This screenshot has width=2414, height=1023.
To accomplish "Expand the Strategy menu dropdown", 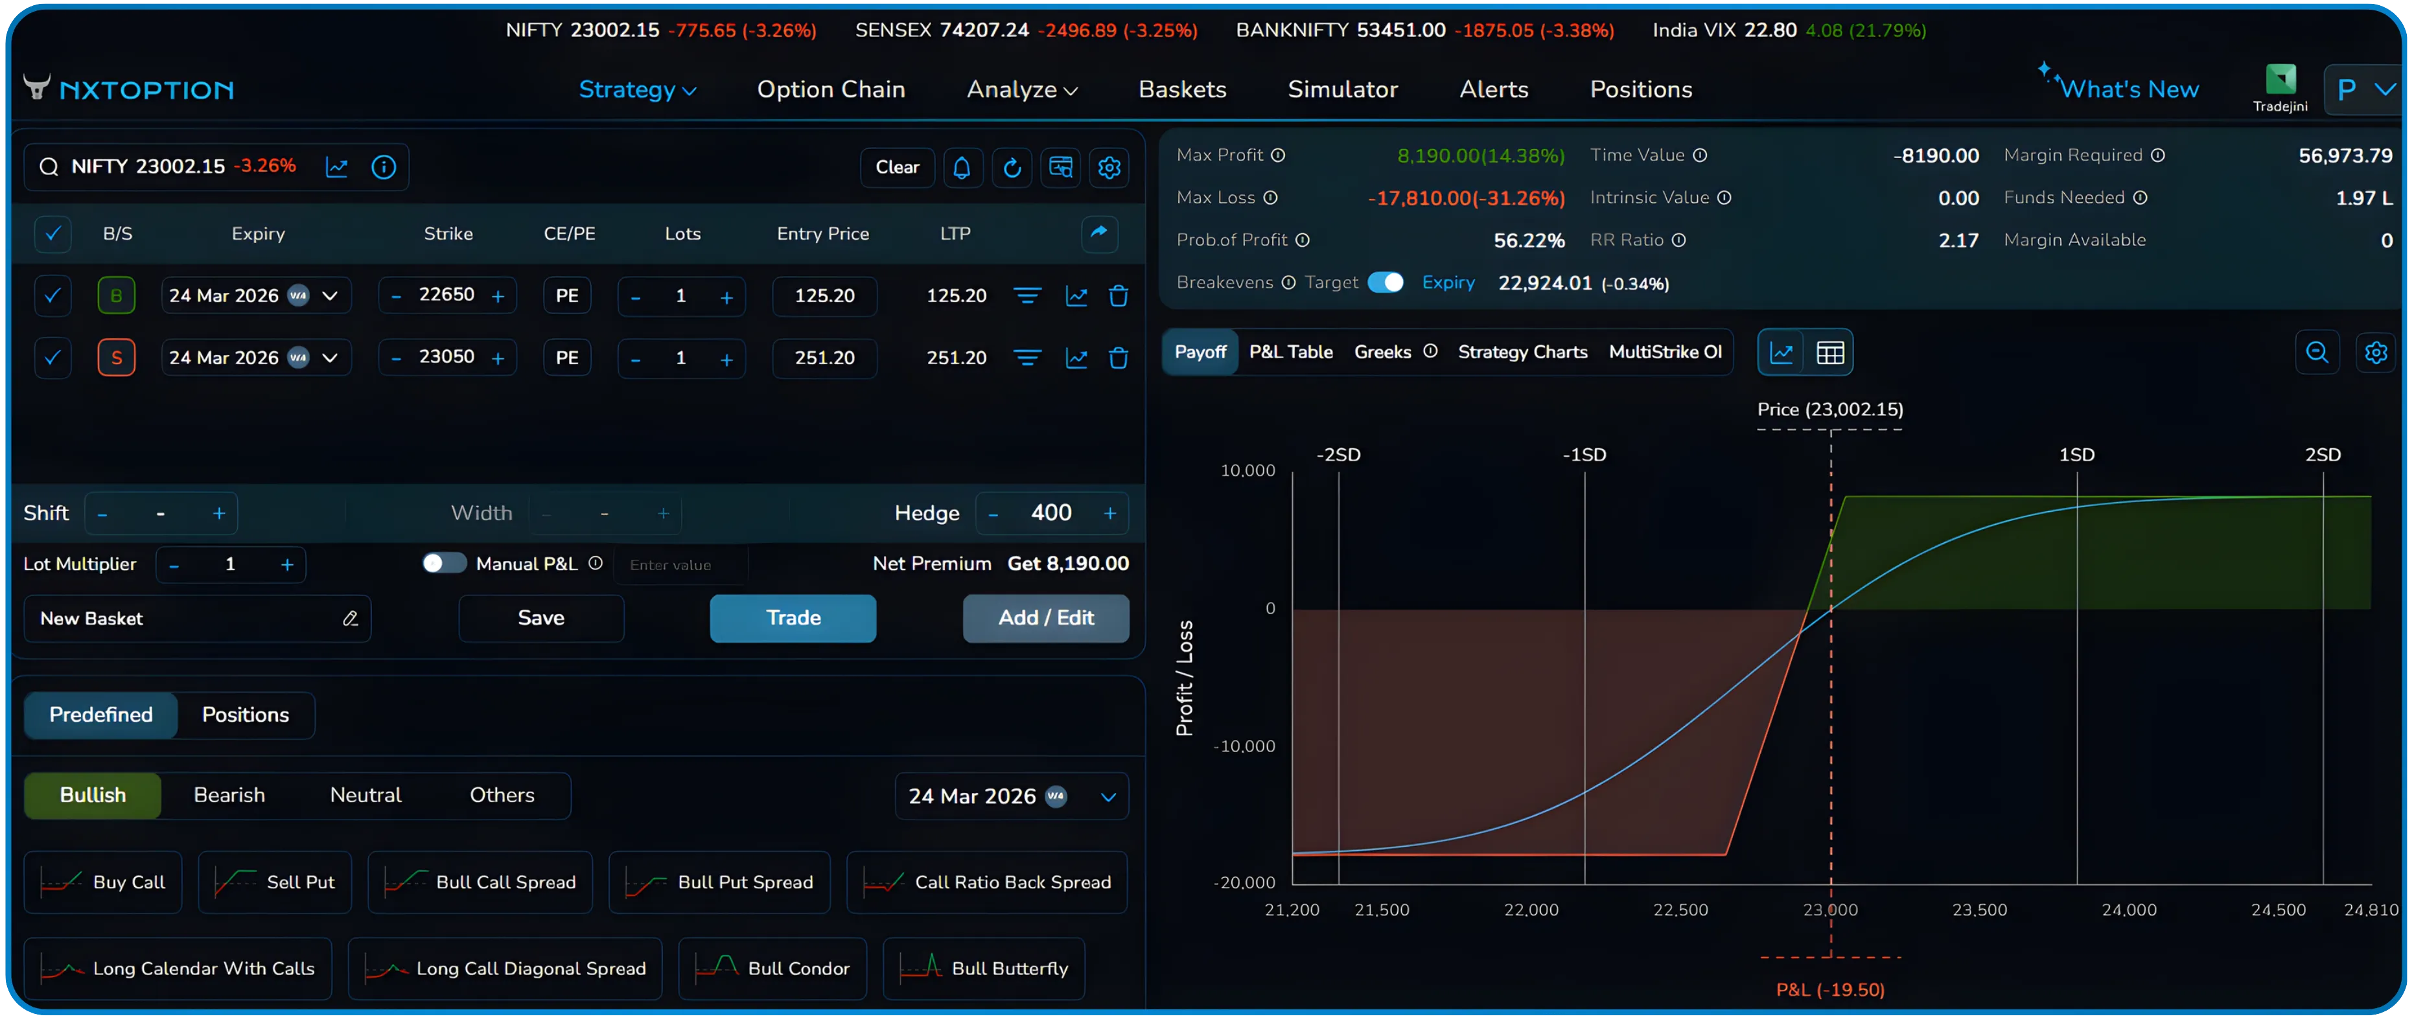I will [638, 89].
